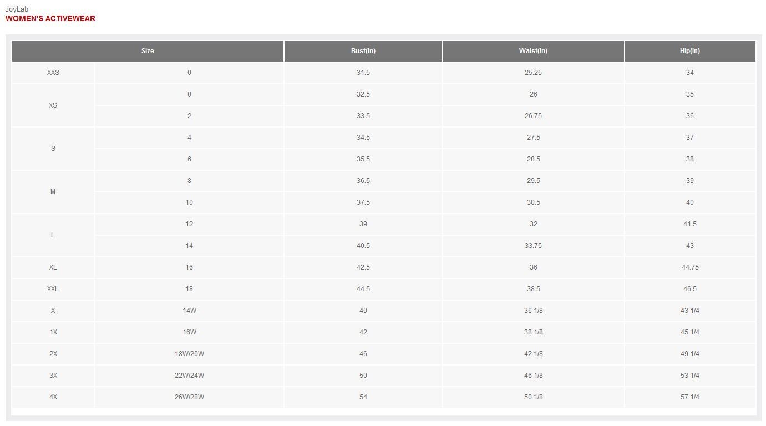The height and width of the screenshot is (426, 766).
Task: Select the XS size label cell
Action: [x=53, y=105]
